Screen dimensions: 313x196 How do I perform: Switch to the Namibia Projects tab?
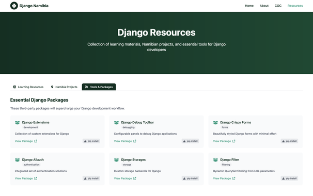(x=64, y=87)
